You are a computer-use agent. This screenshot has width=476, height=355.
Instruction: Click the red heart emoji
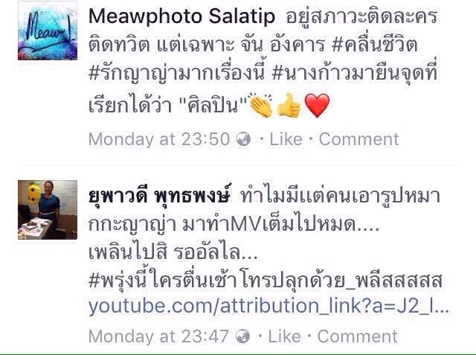(317, 106)
